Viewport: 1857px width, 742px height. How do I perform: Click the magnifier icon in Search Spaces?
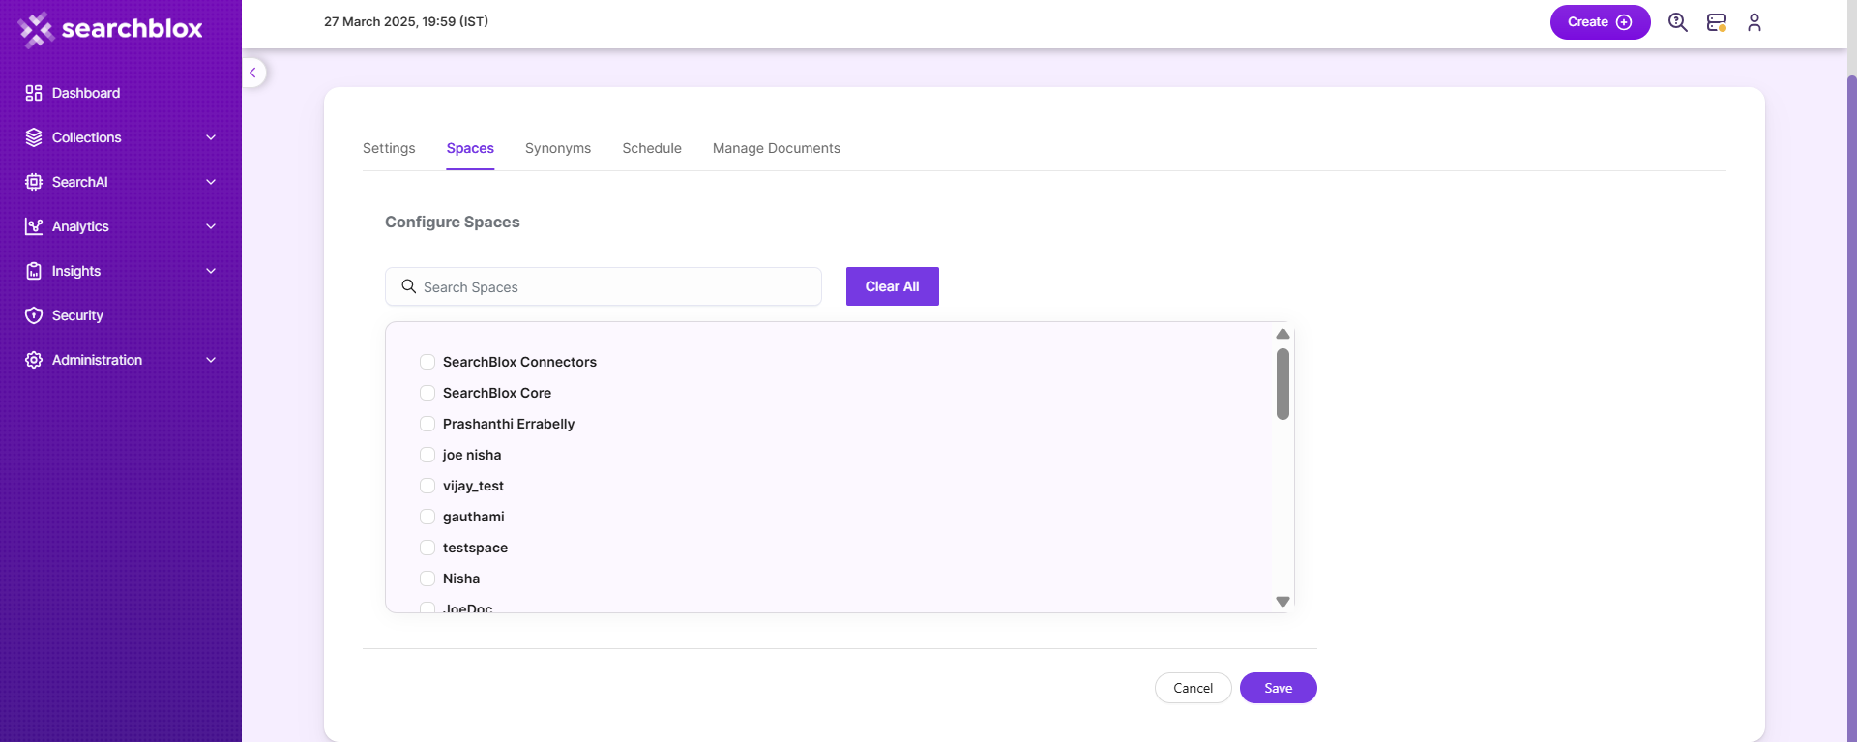[x=409, y=286]
